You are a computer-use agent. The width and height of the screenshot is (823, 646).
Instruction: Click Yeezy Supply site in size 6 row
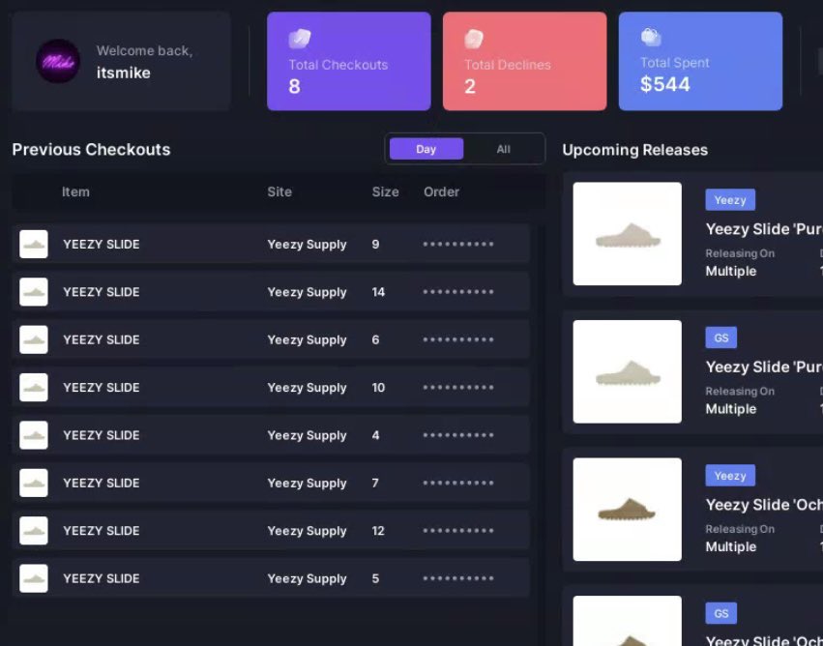click(x=307, y=340)
